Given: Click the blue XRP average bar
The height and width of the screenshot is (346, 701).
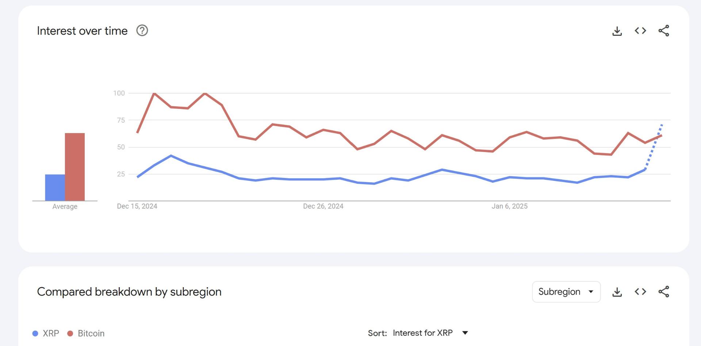Looking at the screenshot, I should click(x=55, y=187).
